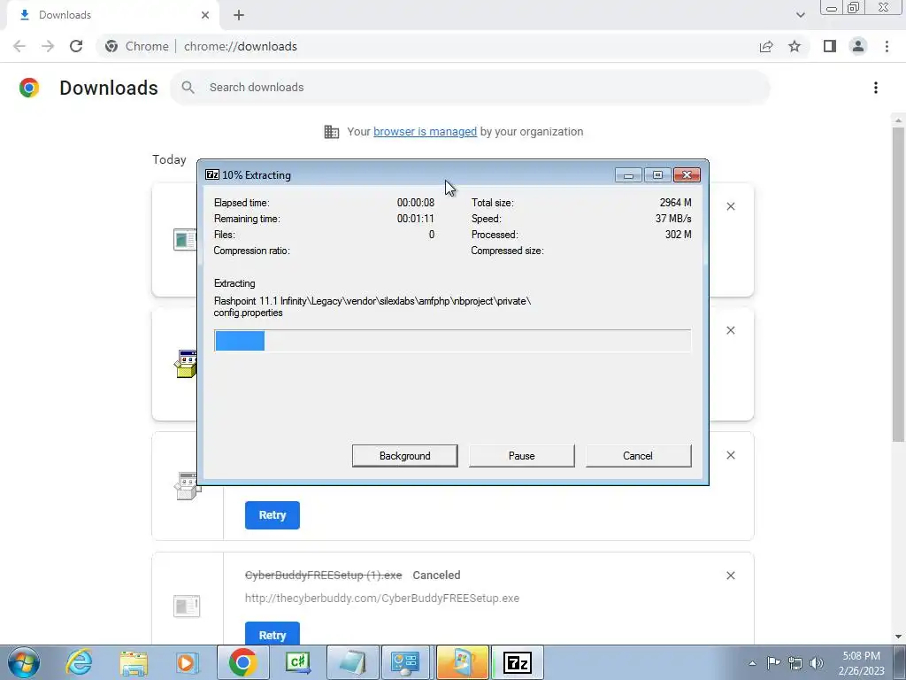
Task: Open the taskbar clock and date
Action: coord(861,663)
